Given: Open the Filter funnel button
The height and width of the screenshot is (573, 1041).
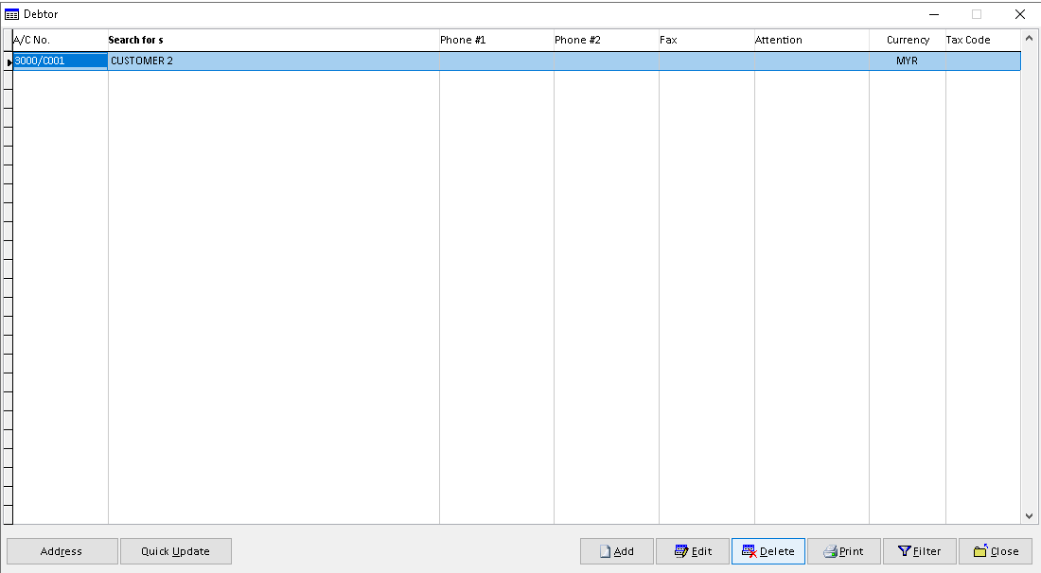Looking at the screenshot, I should 920,551.
